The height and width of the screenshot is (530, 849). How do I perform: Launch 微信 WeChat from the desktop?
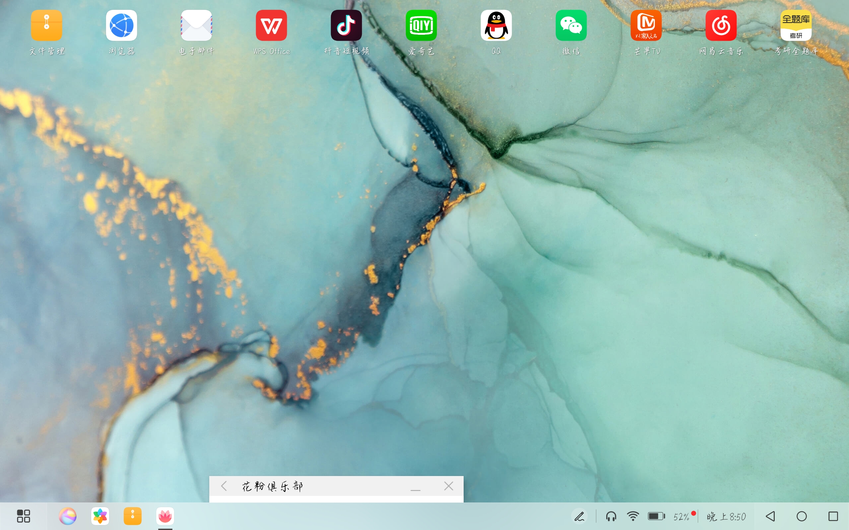571,26
